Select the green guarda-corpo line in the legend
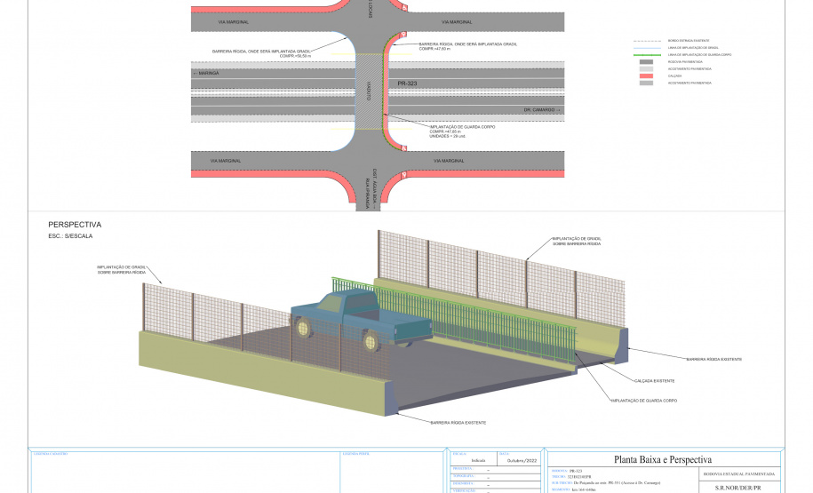813x493 pixels. tap(646, 54)
